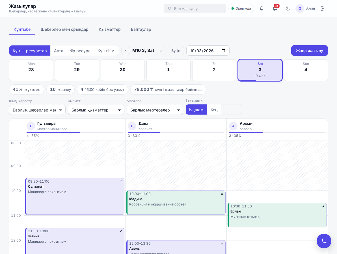The image size is (337, 254).
Task: Switch to dark mode with moon icon
Action: click(x=288, y=8)
